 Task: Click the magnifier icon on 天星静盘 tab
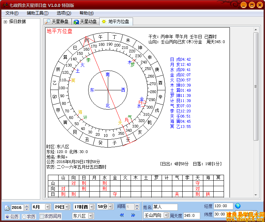(x=48, y=21)
